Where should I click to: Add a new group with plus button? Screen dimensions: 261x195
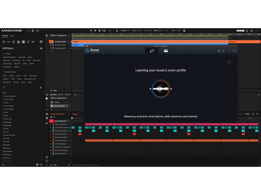click(x=51, y=52)
